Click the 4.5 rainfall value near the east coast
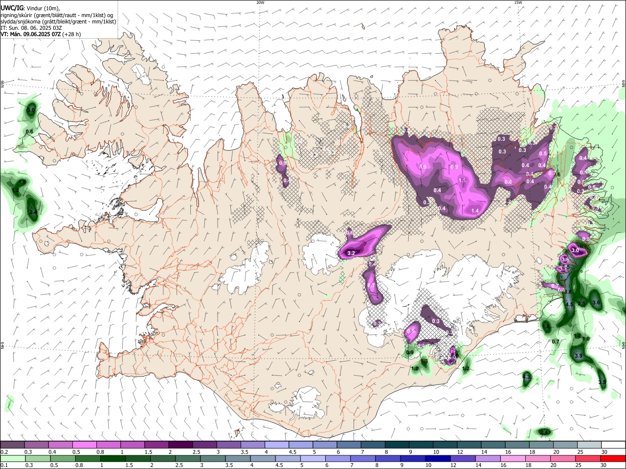This screenshot has height=469, width=626. [569, 304]
